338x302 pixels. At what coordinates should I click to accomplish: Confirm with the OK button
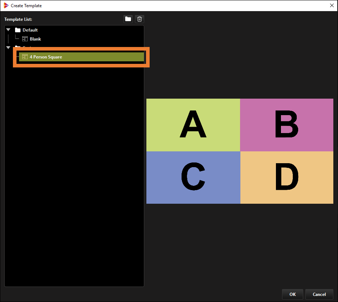(292, 294)
